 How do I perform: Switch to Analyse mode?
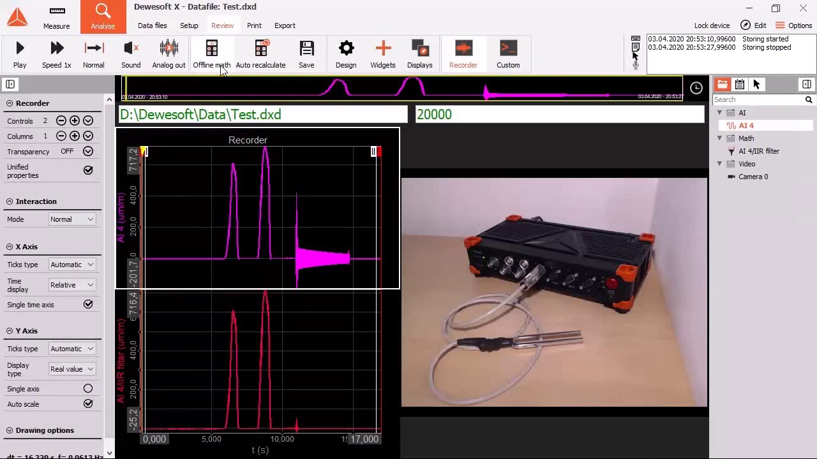click(x=103, y=17)
